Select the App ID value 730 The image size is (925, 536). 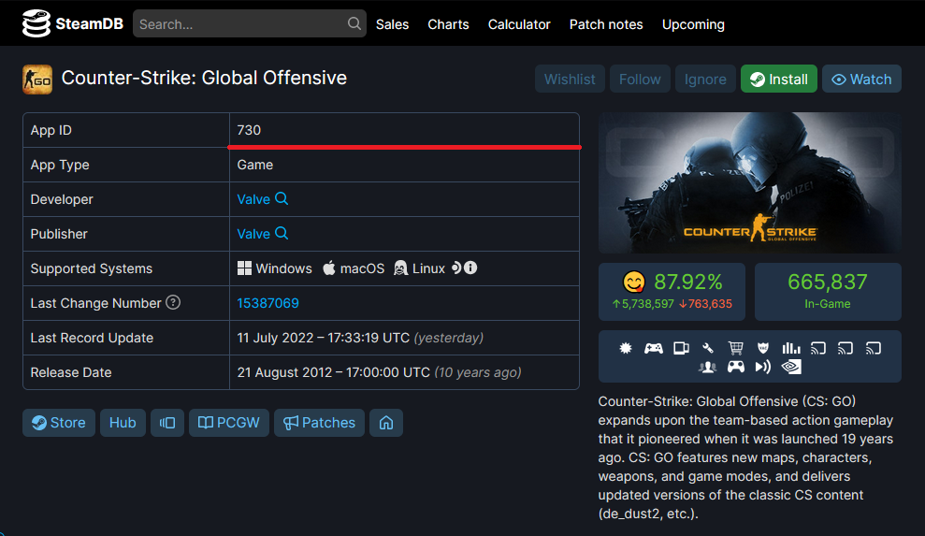click(249, 130)
